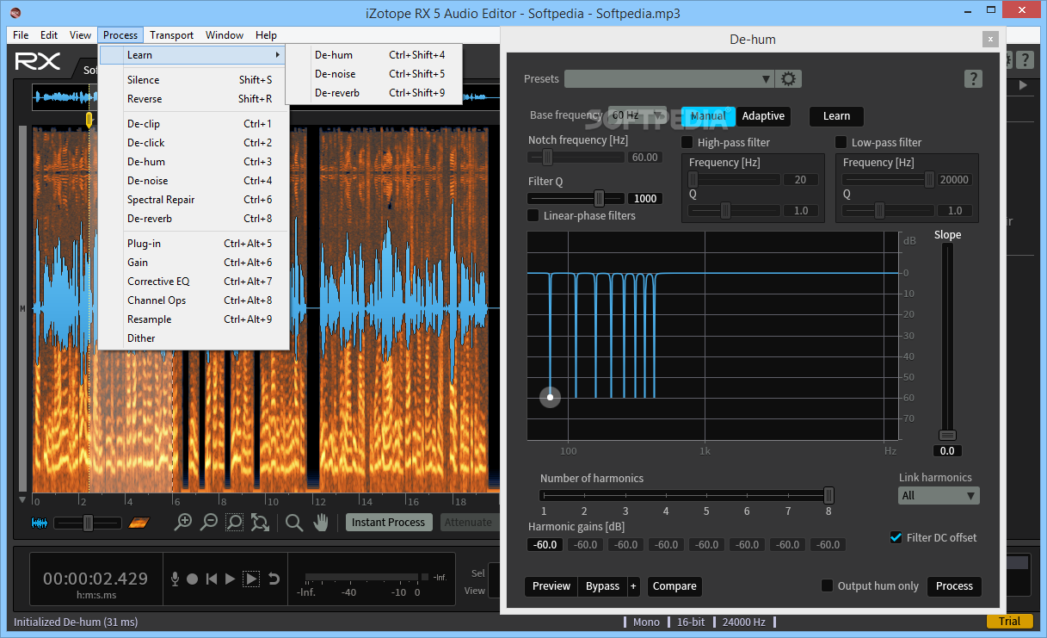Enable the Low-pass filter checkbox
Screen dimensions: 1047x638
841,142
